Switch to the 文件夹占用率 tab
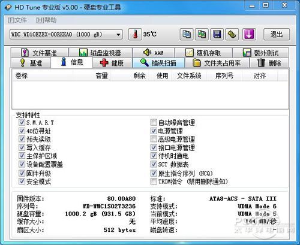The height and width of the screenshot is (245, 300). (217, 63)
